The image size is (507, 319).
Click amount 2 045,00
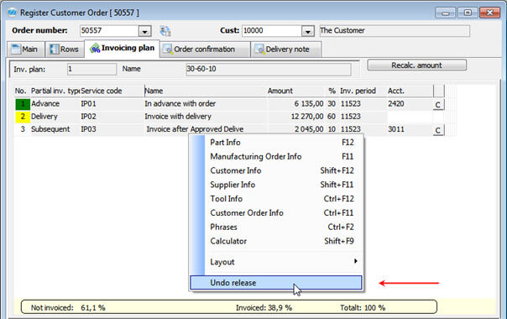coord(309,129)
